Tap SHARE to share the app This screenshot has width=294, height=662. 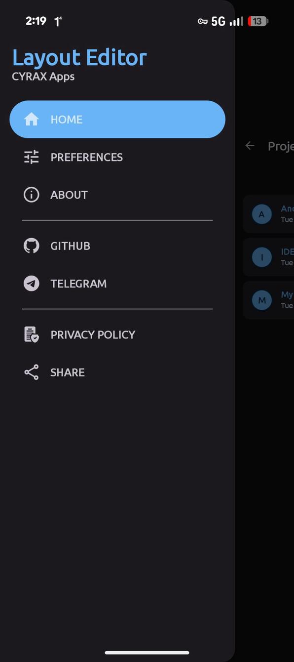[x=67, y=372]
